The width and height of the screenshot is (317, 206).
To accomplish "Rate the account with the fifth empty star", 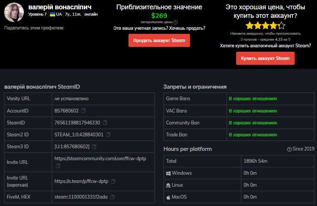I will pos(281,26).
